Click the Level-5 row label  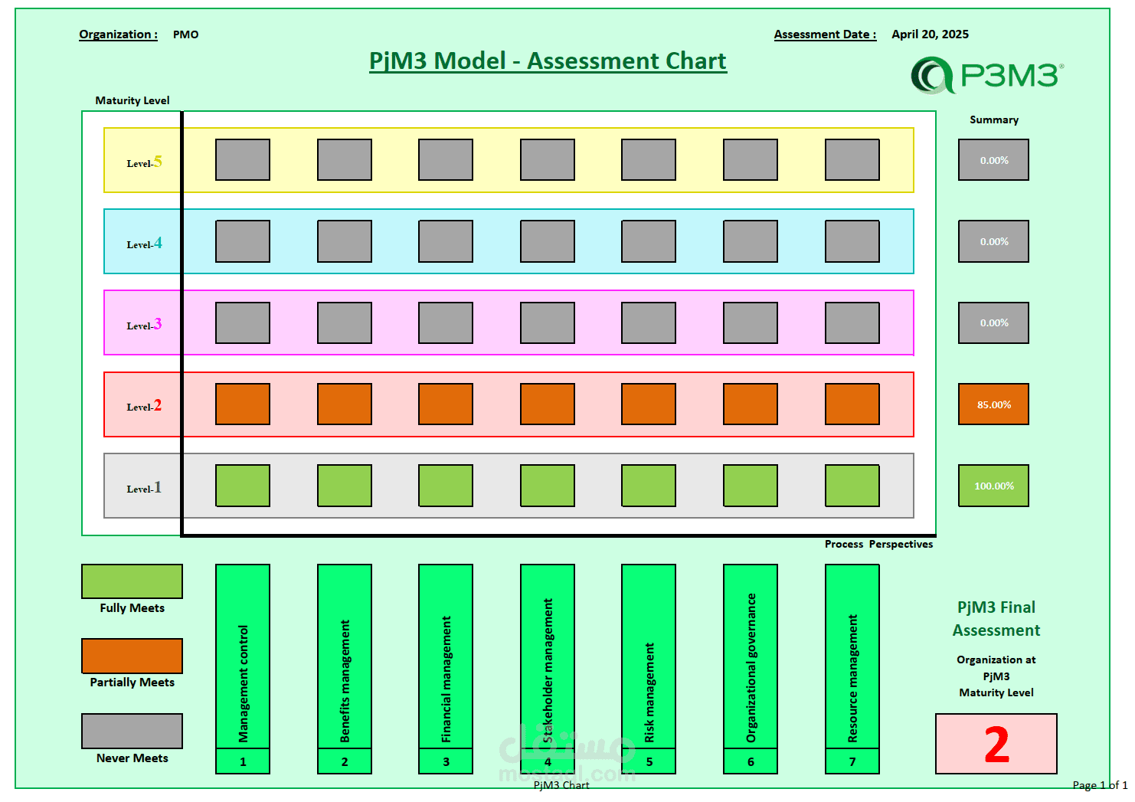pos(144,162)
